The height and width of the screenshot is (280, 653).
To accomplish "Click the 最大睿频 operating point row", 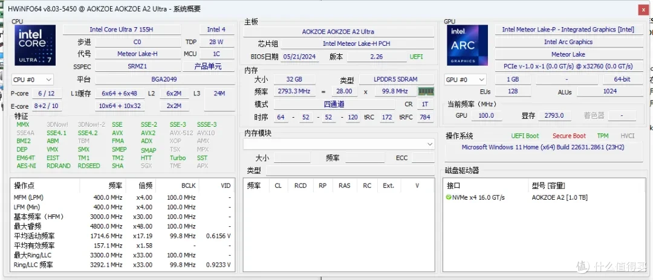I will pyautogui.click(x=122, y=226).
